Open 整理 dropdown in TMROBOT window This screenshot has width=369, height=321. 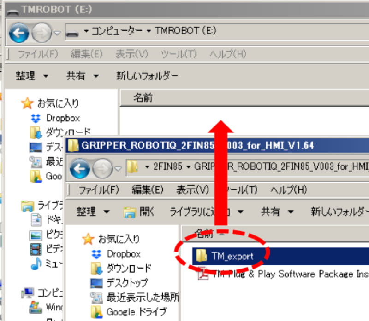coord(32,76)
